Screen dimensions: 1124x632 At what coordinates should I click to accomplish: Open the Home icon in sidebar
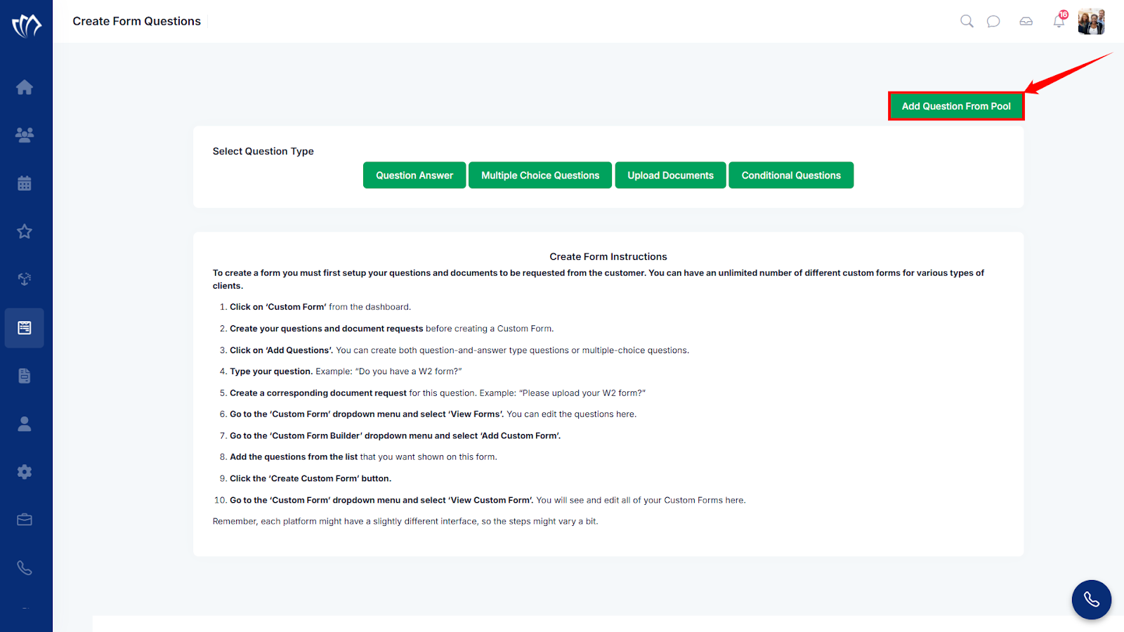pyautogui.click(x=25, y=87)
